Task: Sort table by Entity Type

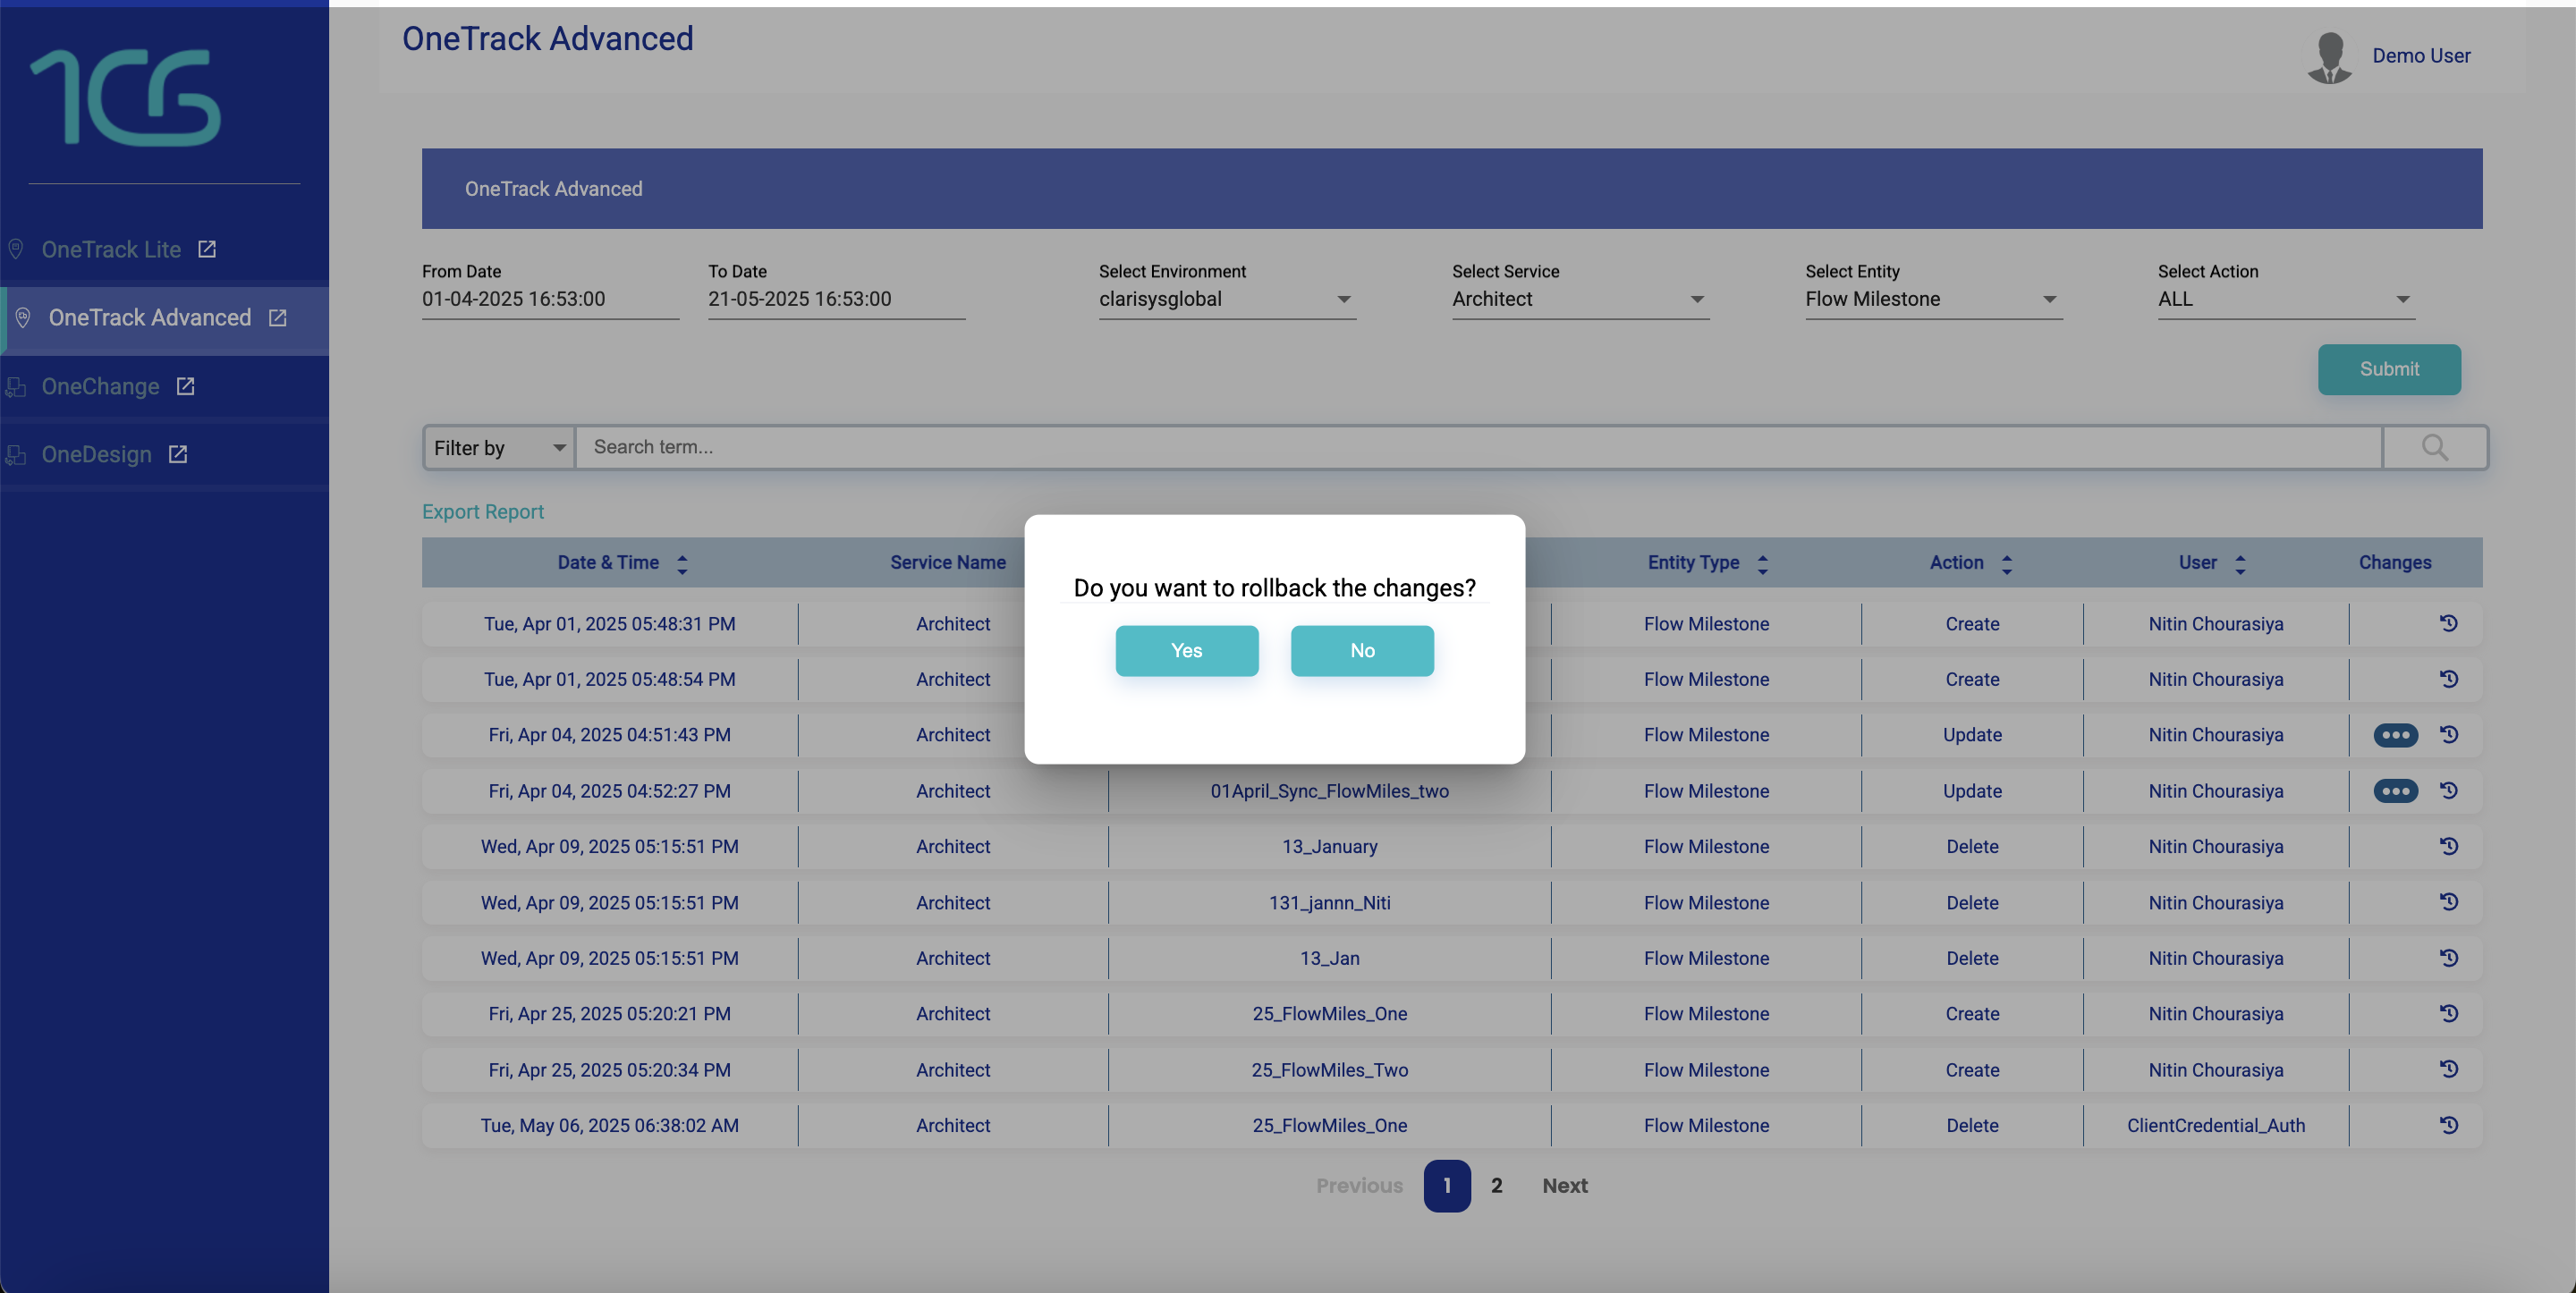Action: point(1762,564)
